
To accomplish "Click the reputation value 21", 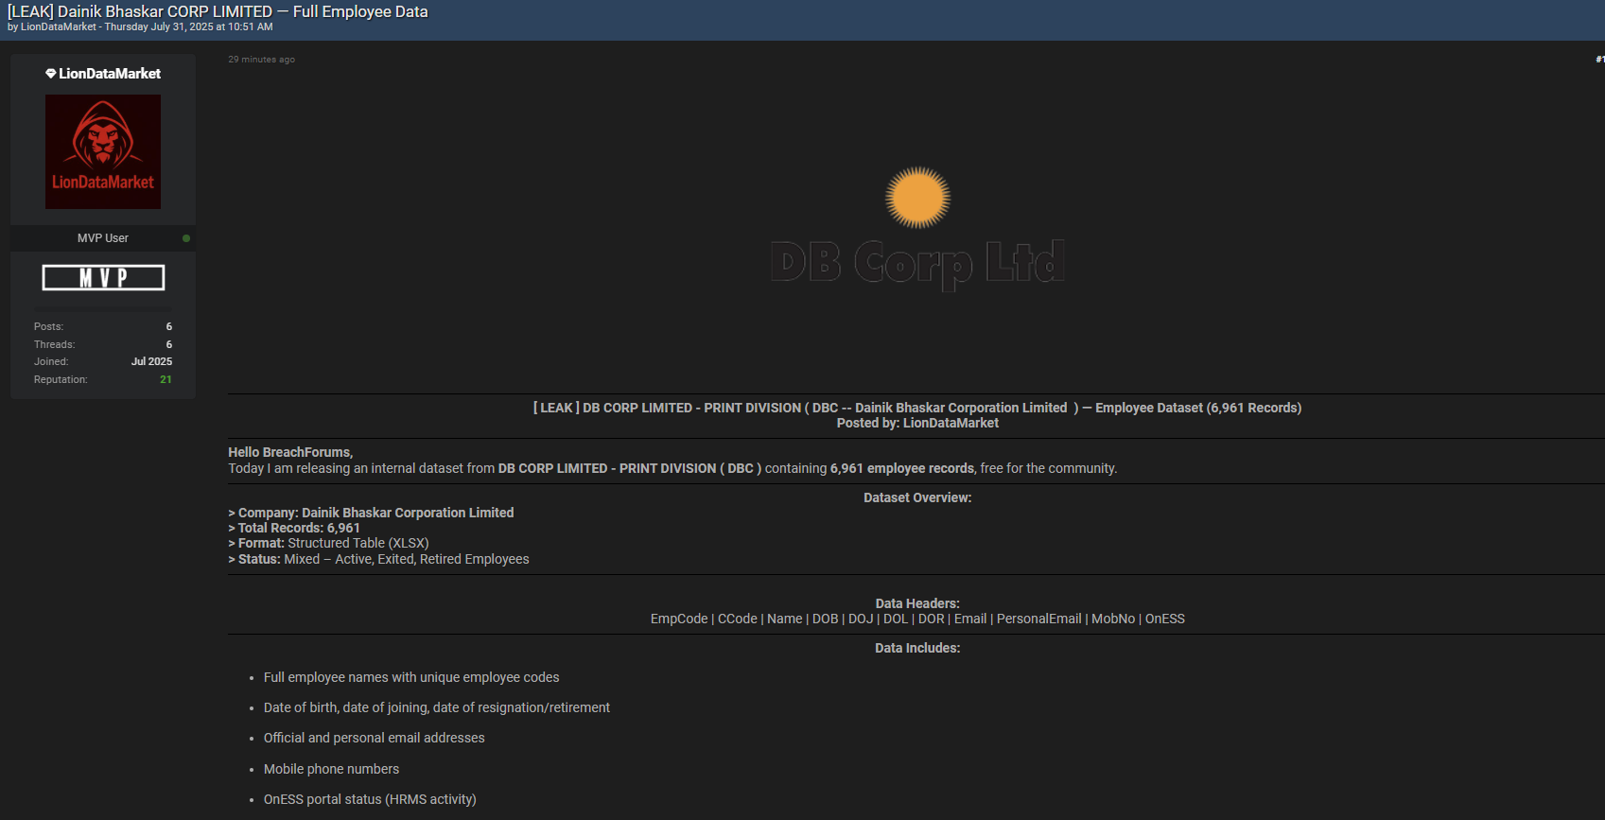I will [166, 379].
